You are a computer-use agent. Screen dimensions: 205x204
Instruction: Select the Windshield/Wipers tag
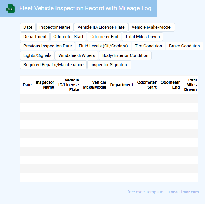77,55
